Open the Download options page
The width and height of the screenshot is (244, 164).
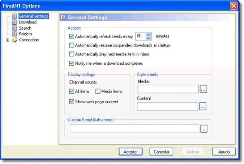pos(28,22)
